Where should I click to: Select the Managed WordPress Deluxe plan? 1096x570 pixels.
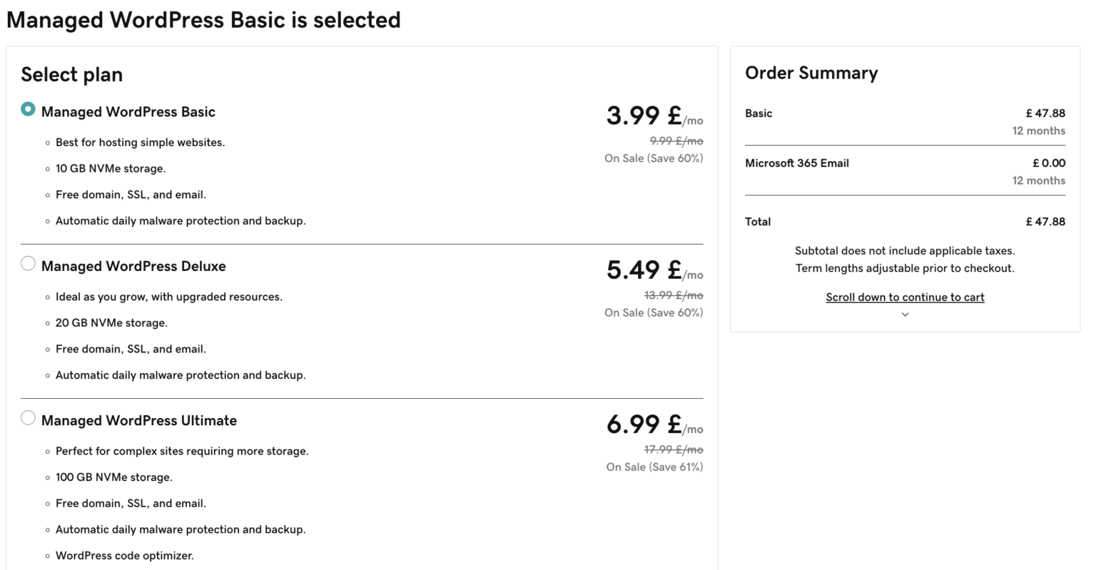point(28,263)
